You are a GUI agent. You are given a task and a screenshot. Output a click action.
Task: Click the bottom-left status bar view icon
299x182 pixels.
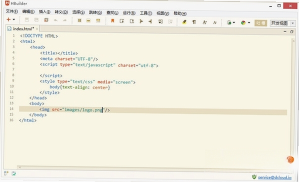pos(6,173)
